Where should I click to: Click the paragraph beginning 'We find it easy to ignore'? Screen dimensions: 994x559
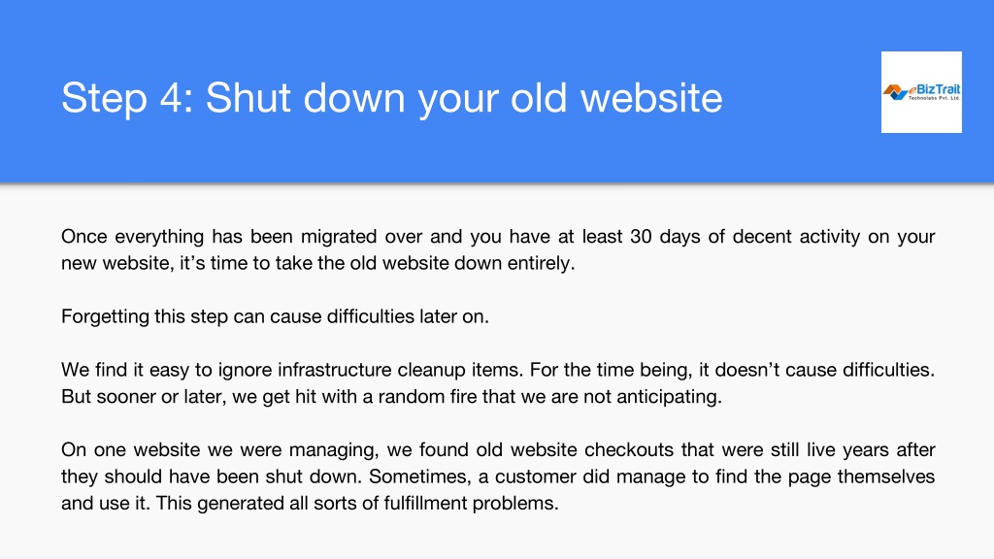pyautogui.click(x=498, y=382)
